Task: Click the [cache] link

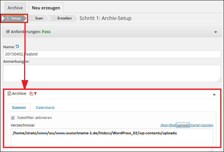Action: click(195, 125)
